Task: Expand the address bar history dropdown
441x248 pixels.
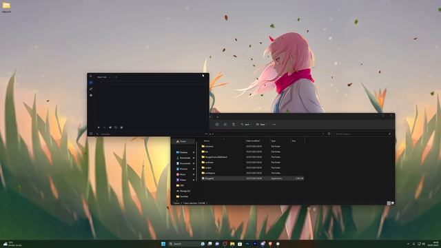Action: click(323, 134)
